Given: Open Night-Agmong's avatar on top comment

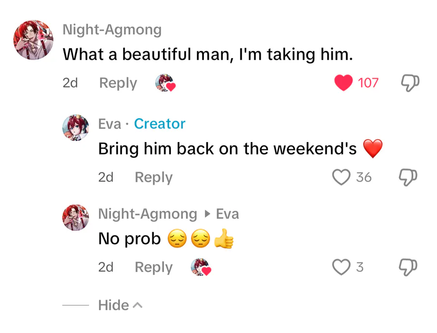Looking at the screenshot, I should (34, 40).
